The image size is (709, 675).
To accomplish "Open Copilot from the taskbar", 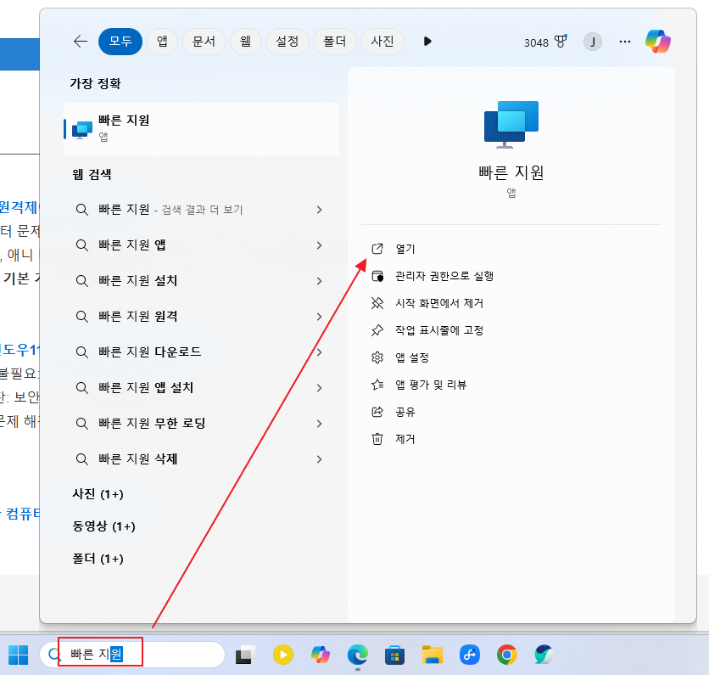I will click(320, 655).
